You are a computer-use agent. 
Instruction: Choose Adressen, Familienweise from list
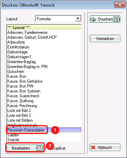coord(44,32)
